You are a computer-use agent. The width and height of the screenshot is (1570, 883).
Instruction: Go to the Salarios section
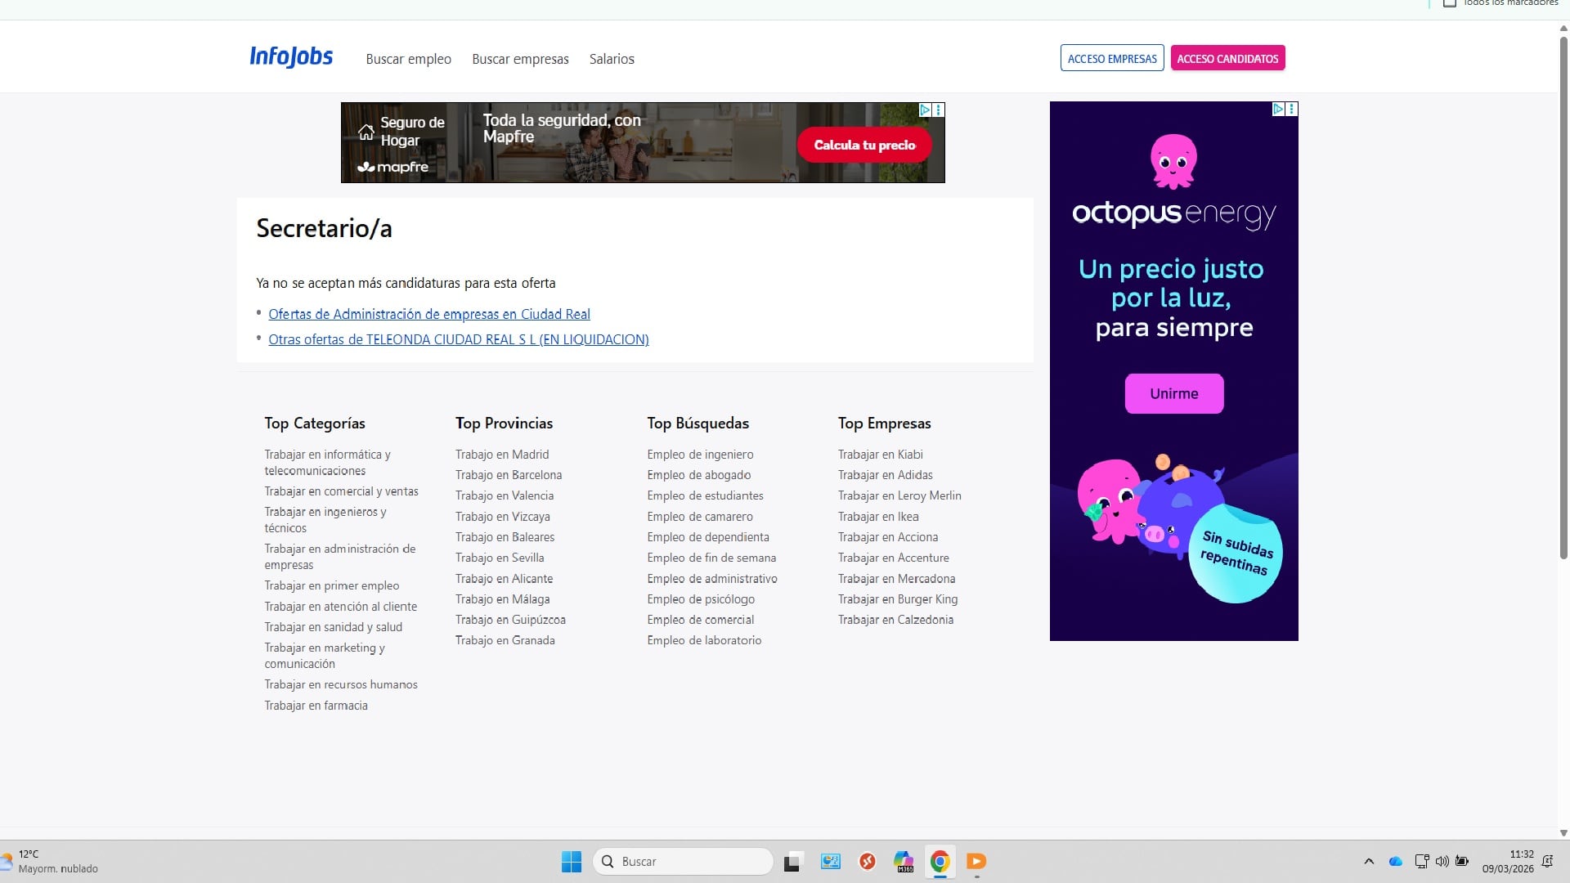[x=612, y=59]
